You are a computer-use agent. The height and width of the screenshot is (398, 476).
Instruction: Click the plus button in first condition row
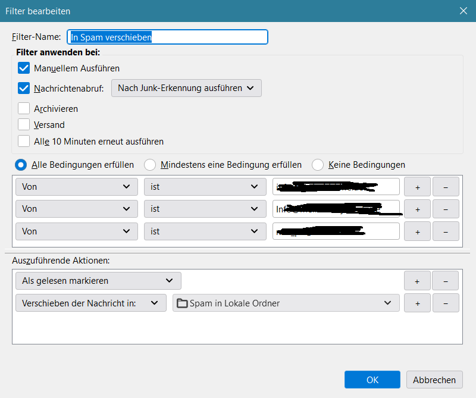pos(417,187)
